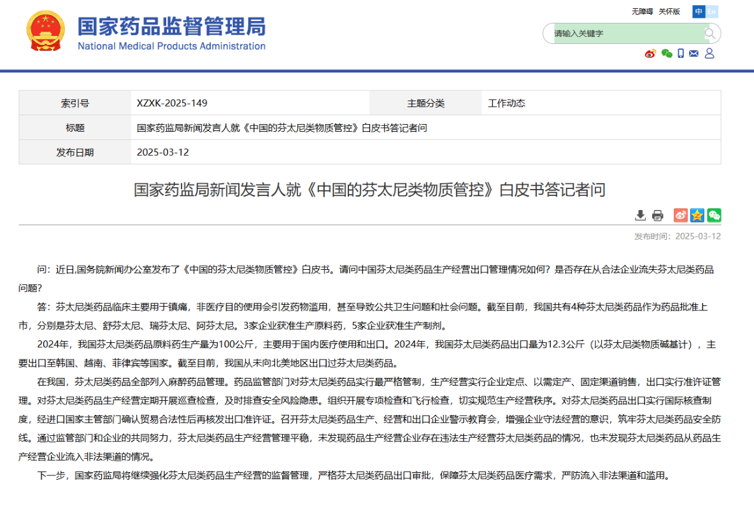This screenshot has width=754, height=509.
Task: Share article to QQ Zone star icon
Action: [697, 215]
